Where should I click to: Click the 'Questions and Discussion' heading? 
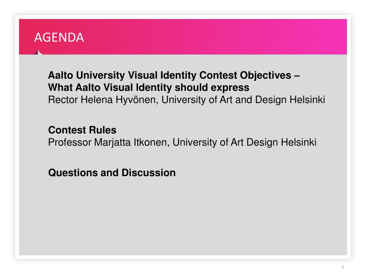(x=112, y=173)
